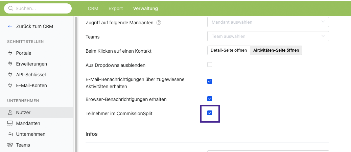The width and height of the screenshot is (351, 152).
Task: Click the plug icon next to E-Mail-Konten
Action: coord(10,85)
